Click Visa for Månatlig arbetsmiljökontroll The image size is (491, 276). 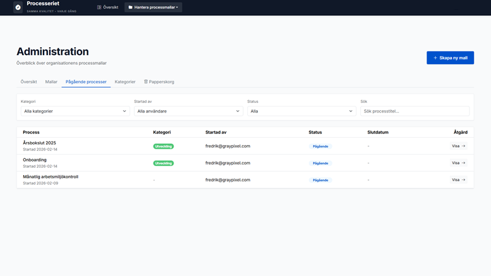pos(458,180)
